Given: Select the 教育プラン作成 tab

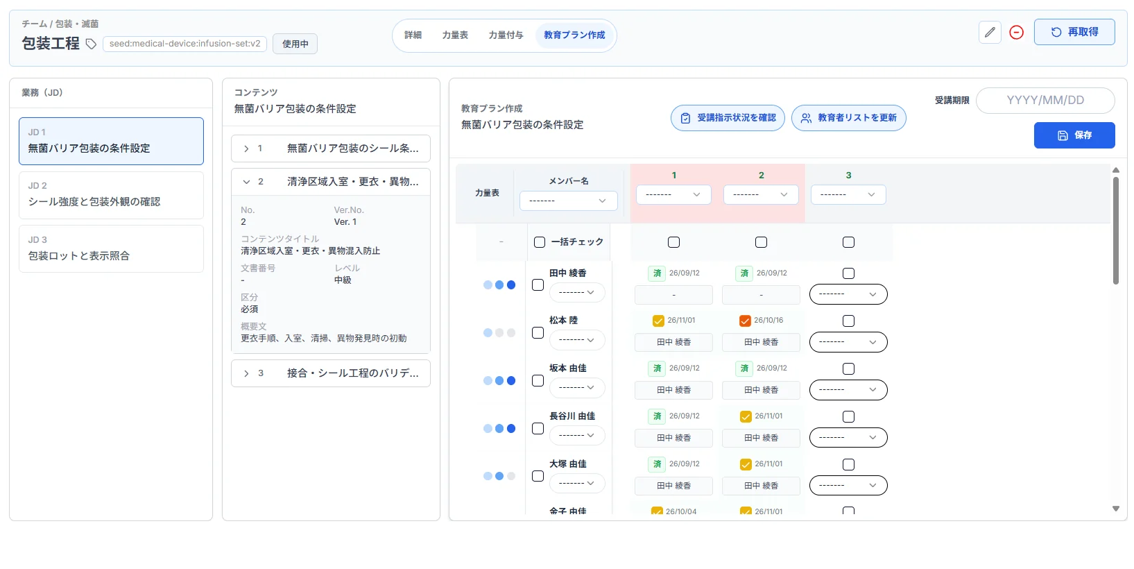Looking at the screenshot, I should point(574,35).
